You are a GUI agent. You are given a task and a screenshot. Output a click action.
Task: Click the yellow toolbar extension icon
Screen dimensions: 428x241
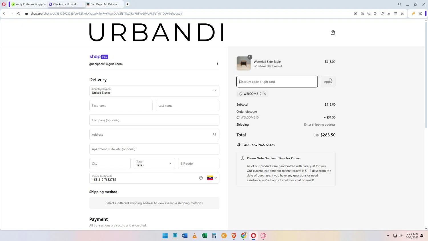pyautogui.click(x=413, y=13)
